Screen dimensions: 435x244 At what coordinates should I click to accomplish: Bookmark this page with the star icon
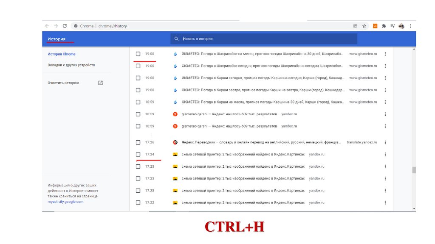364,26
